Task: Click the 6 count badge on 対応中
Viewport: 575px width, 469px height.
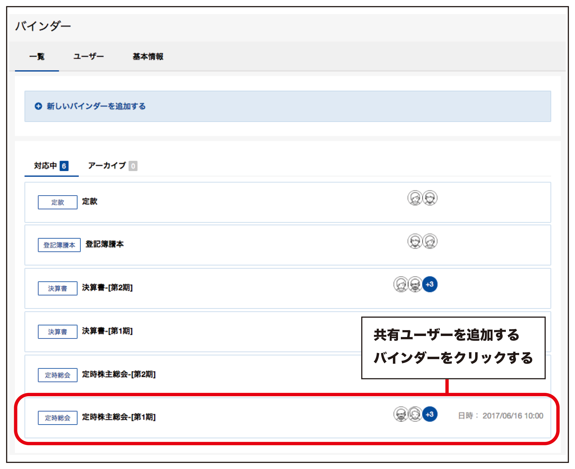Action: (64, 166)
